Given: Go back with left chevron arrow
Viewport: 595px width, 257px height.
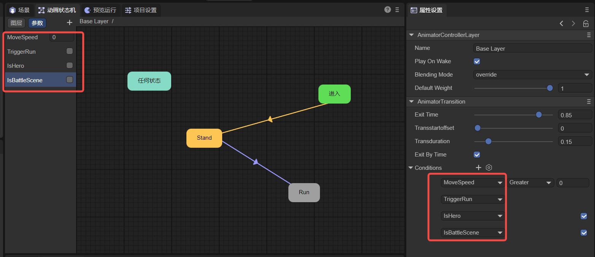Looking at the screenshot, I should [x=562, y=24].
